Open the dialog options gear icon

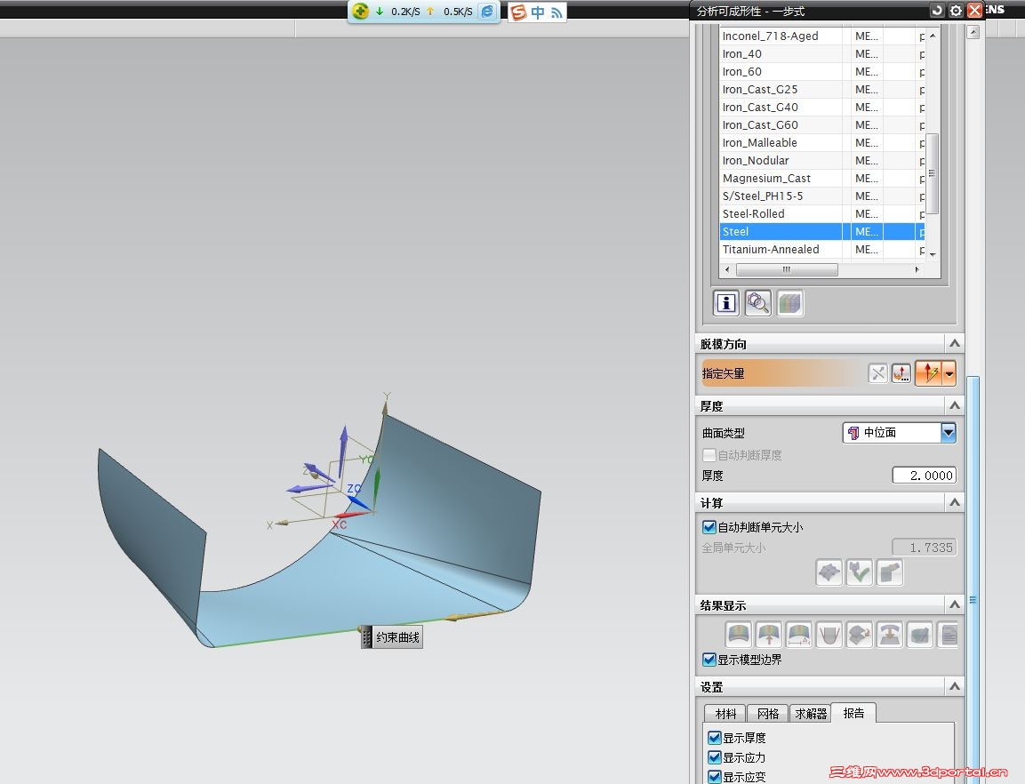(956, 11)
